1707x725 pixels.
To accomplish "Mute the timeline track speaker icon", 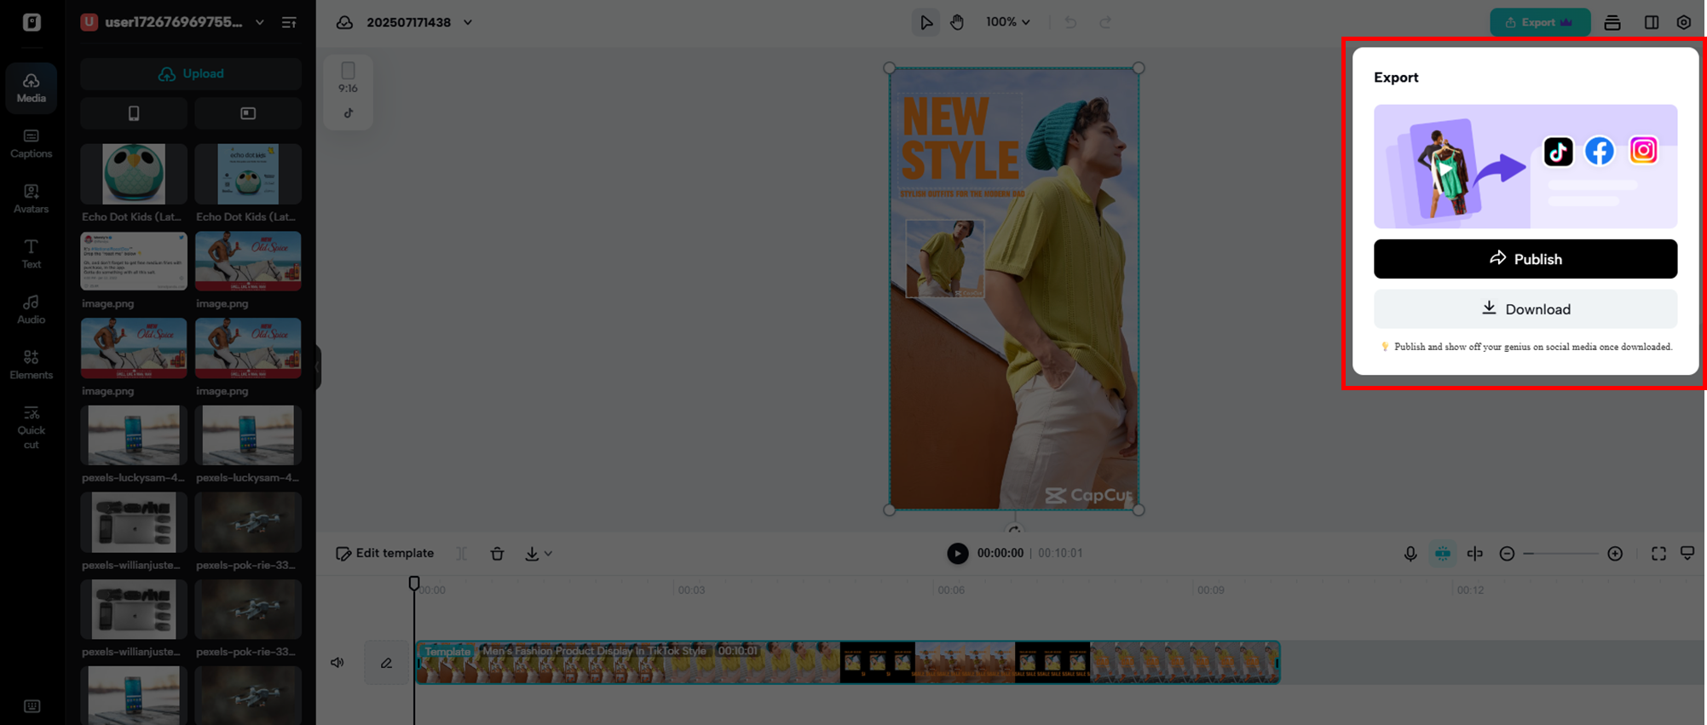I will [337, 663].
